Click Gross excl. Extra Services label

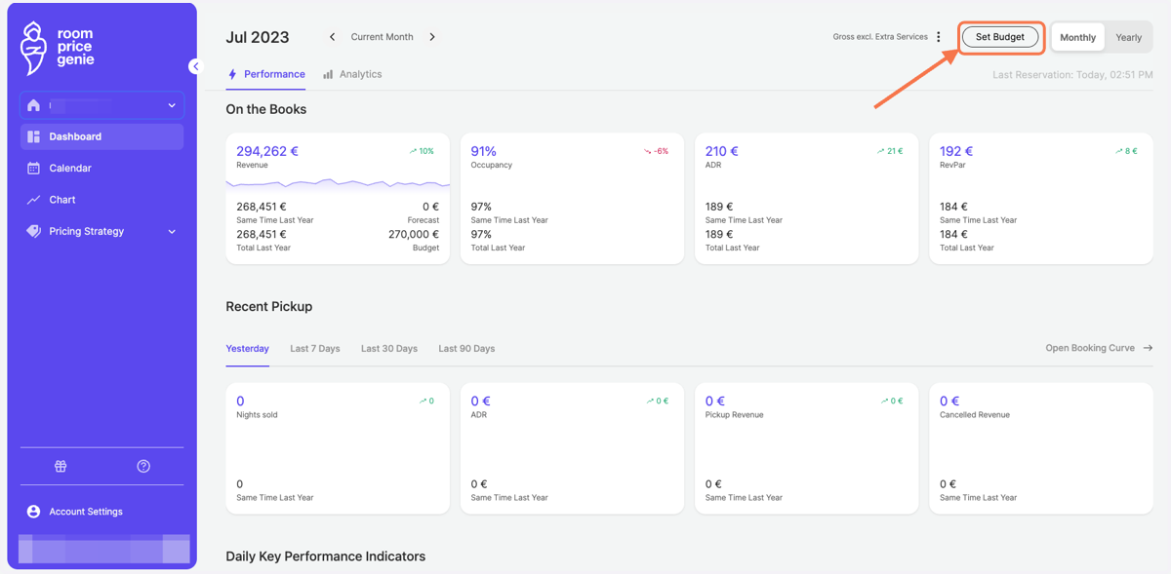point(880,37)
